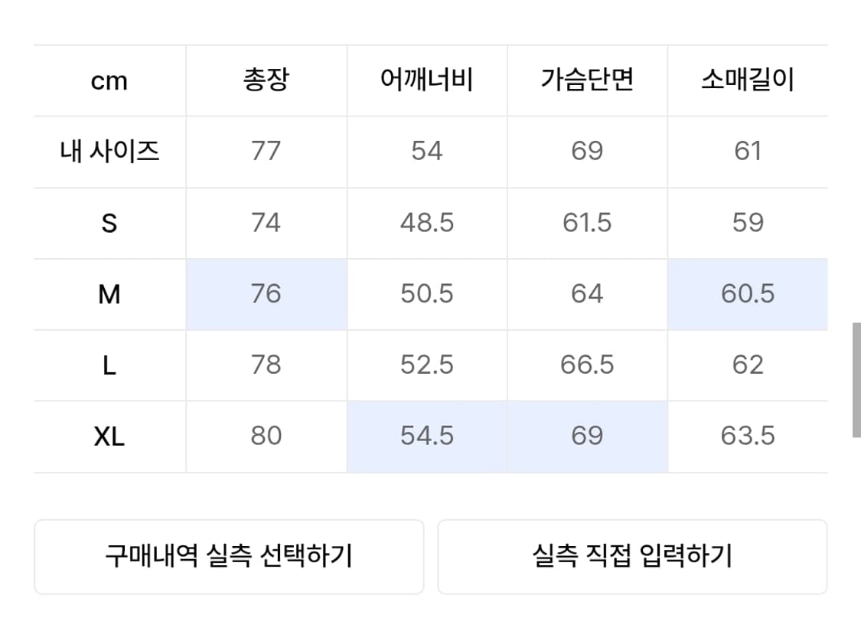The height and width of the screenshot is (638, 861).
Task: Select the highlighted 54.5 shoulder width cell
Action: 426,437
